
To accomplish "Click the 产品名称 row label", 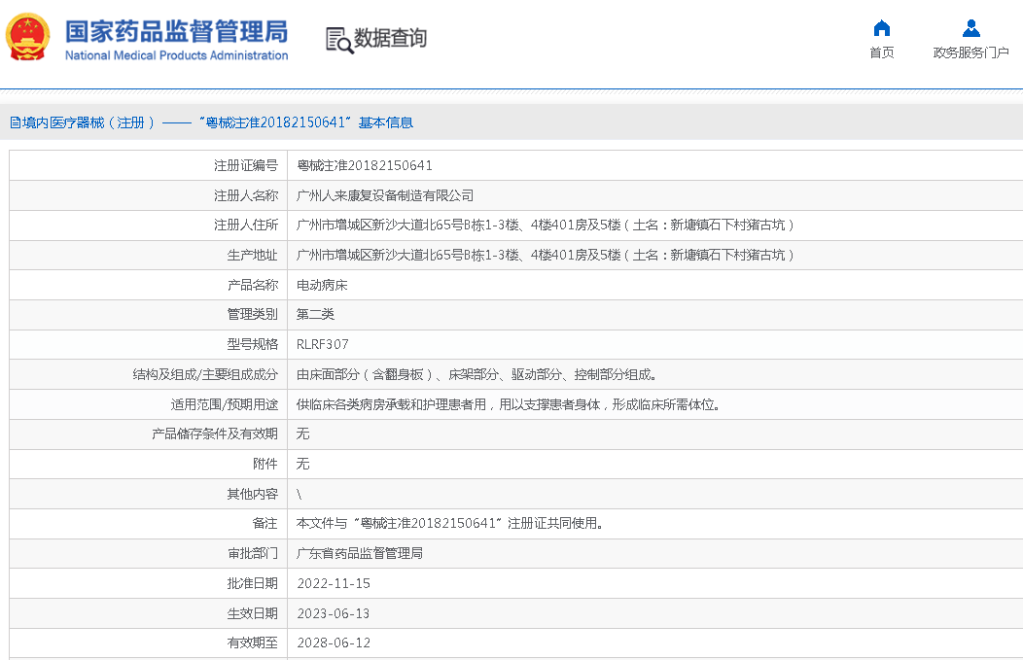I will point(253,285).
